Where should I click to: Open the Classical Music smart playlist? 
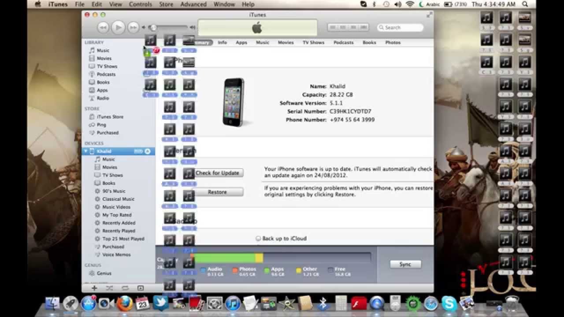click(118, 199)
